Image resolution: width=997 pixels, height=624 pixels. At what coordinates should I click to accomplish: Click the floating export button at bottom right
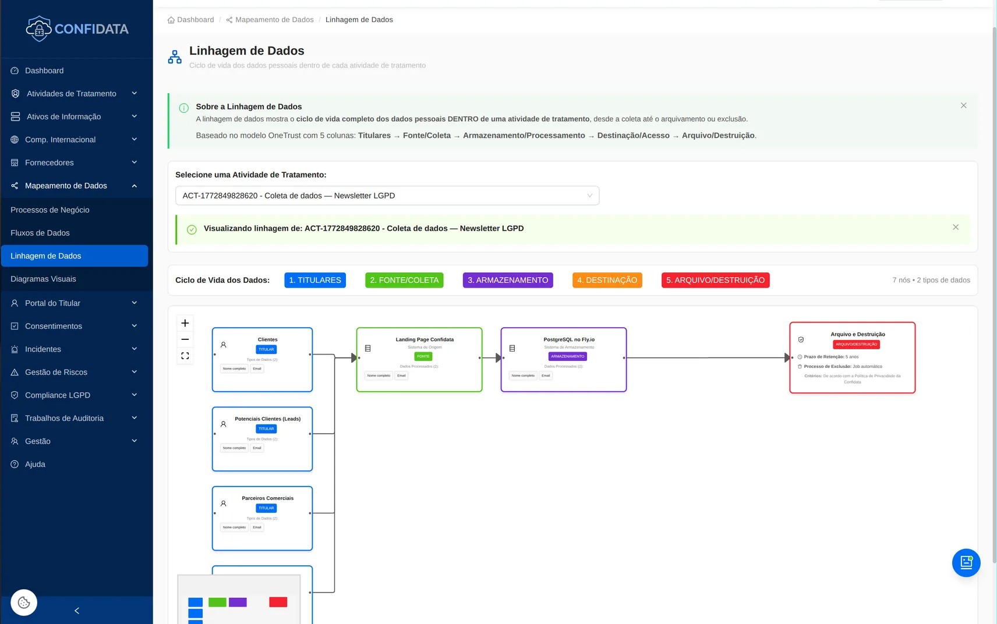click(966, 563)
